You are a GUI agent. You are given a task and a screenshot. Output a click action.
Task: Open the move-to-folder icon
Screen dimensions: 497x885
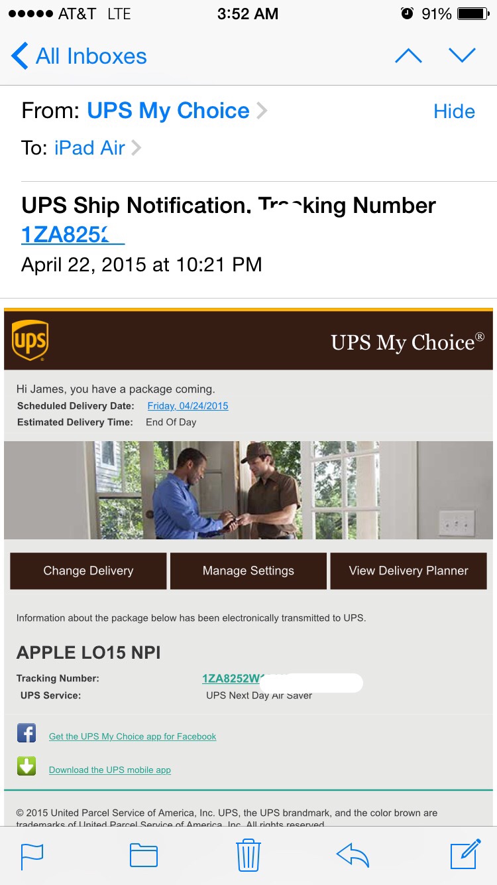143,856
